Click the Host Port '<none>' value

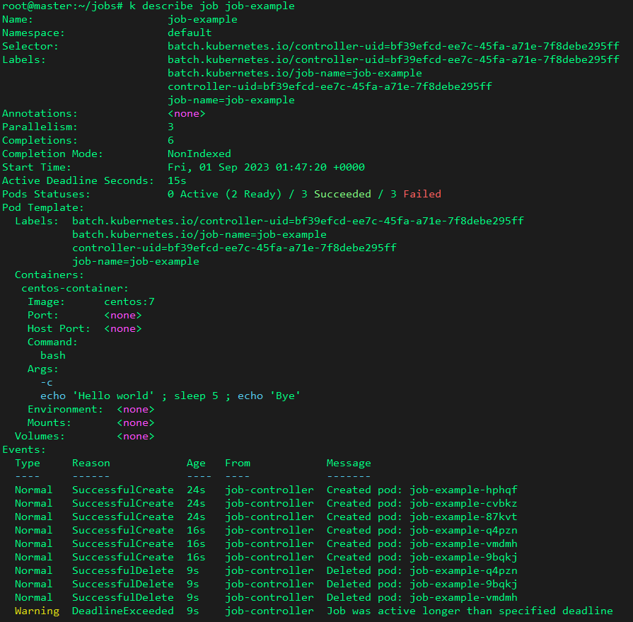(123, 329)
